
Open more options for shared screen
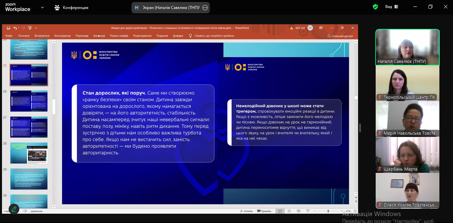pos(205,8)
